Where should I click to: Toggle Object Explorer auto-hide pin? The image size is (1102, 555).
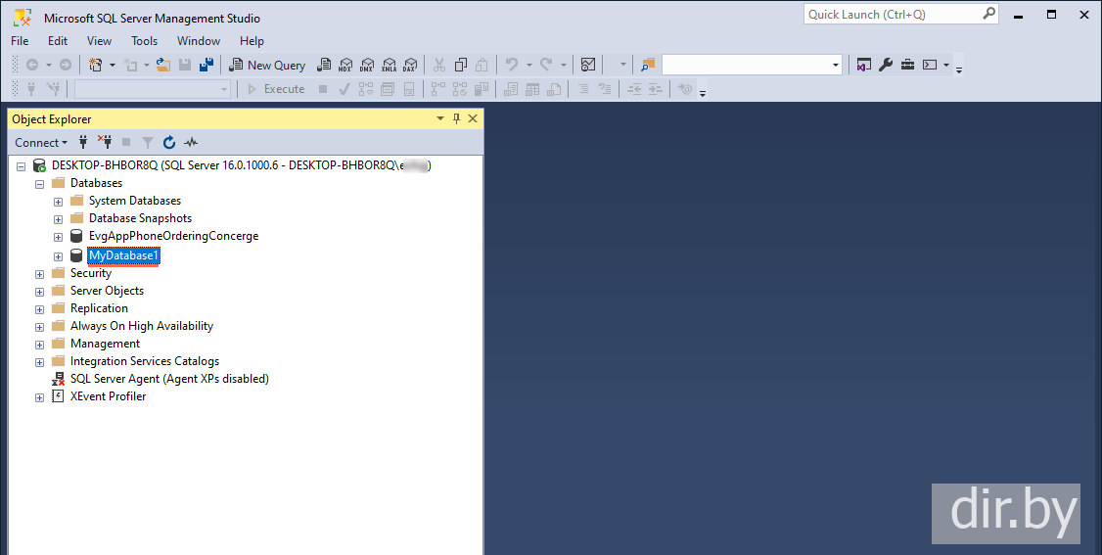click(456, 118)
